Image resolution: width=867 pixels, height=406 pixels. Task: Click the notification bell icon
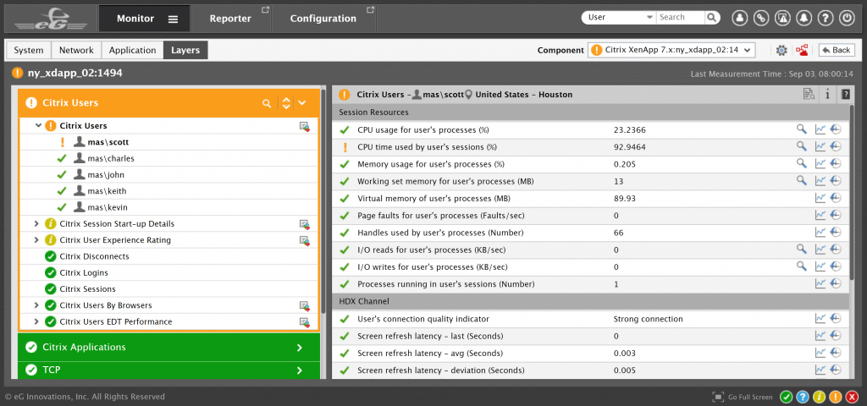(x=803, y=18)
